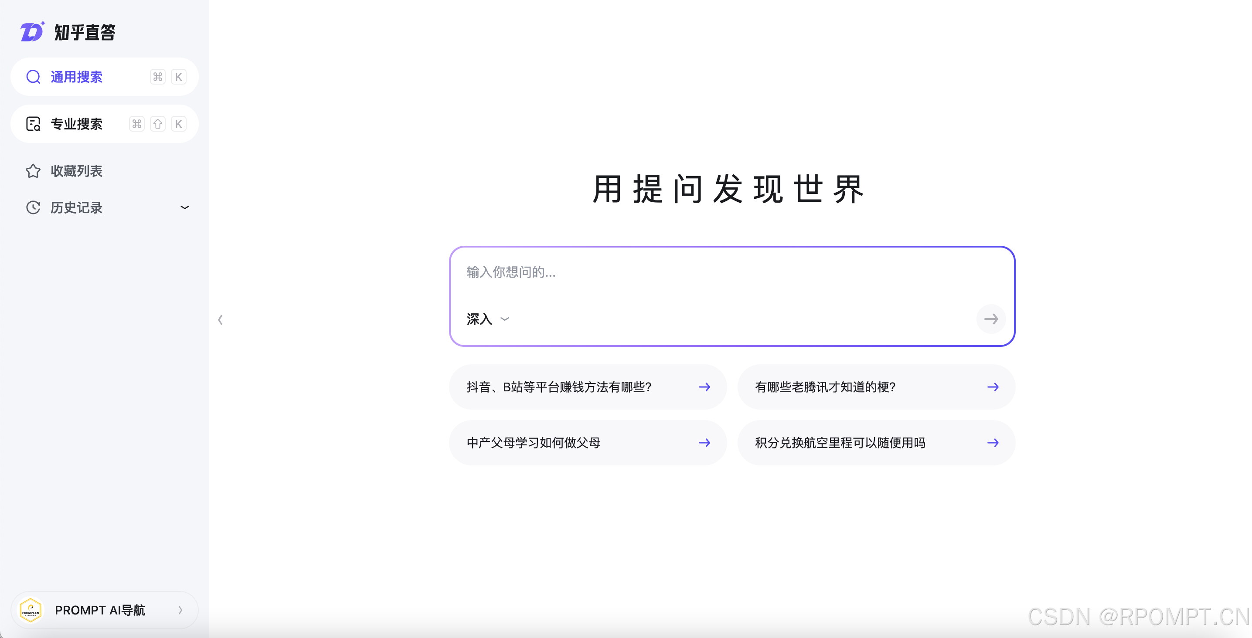Open the PROMPT AI导航 right chevron
Screen dimensions: 1252x638
pos(180,610)
